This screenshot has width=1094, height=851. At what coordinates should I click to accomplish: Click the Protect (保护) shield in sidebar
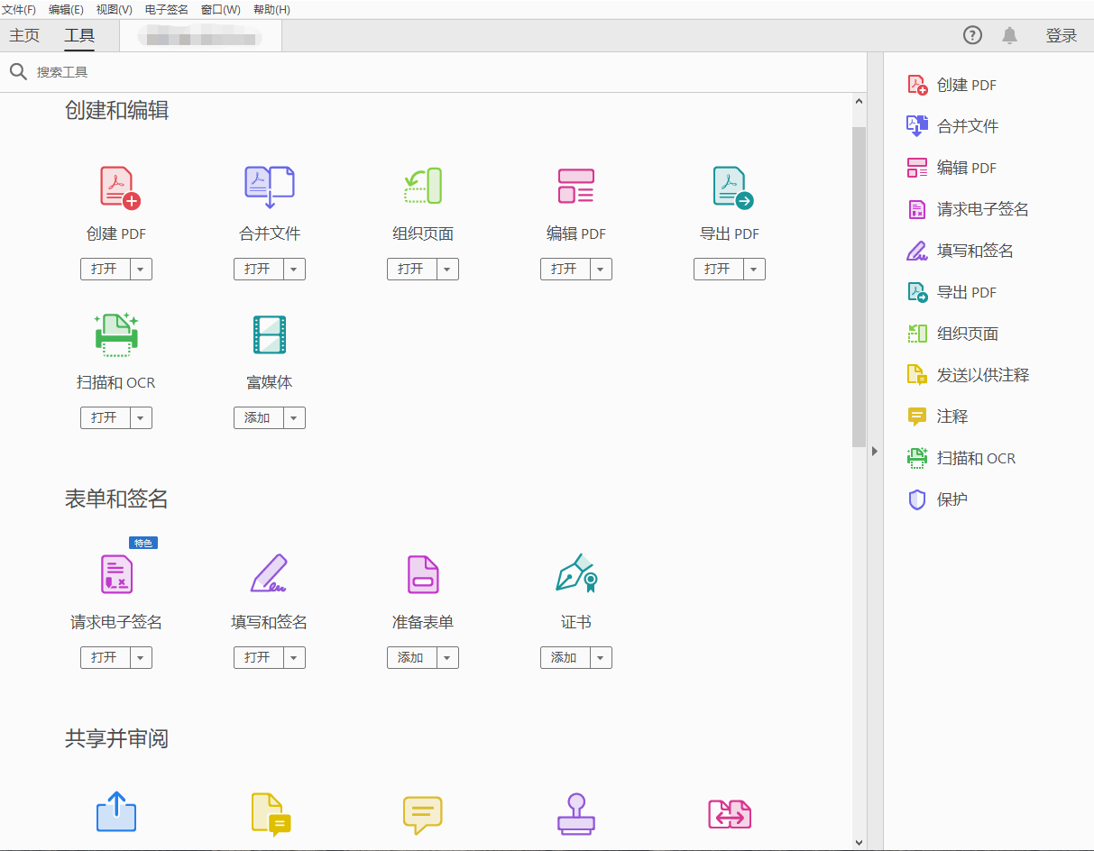pos(917,499)
